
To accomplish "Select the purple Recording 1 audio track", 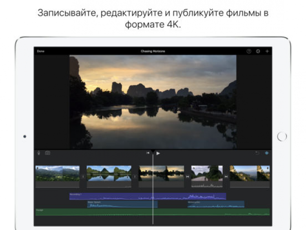I will [148, 196].
